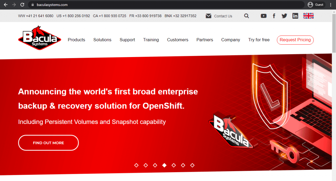Click the CA +1 800 935 0725 number
The height and width of the screenshot is (181, 336).
[110, 16]
